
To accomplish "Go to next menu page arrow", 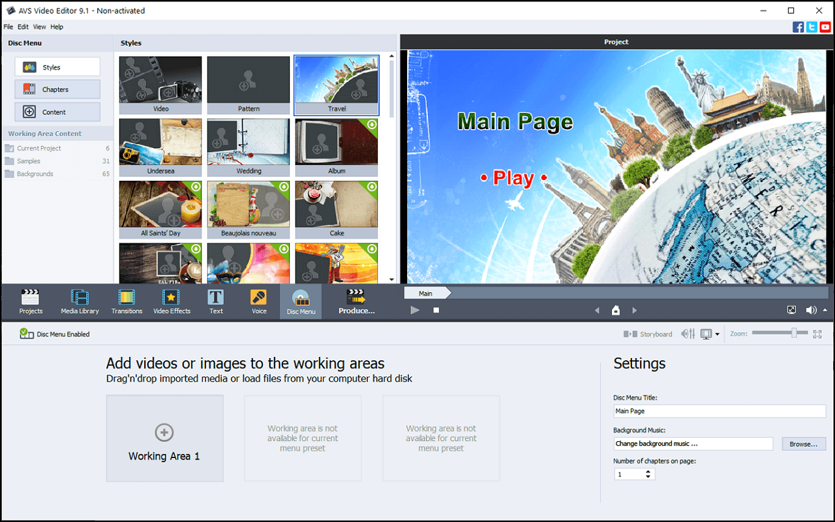I will tap(634, 311).
